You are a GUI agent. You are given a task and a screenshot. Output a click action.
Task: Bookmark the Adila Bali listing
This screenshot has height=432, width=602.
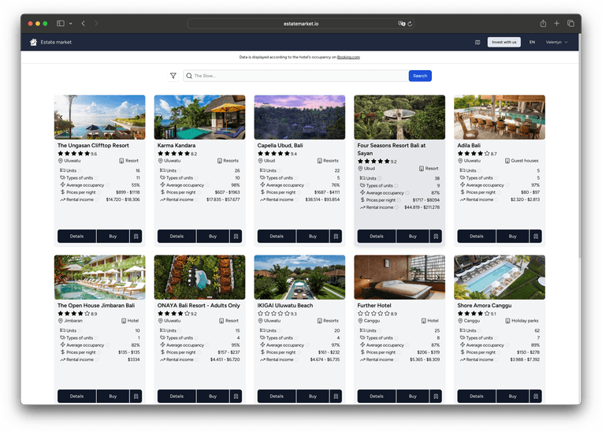tap(536, 236)
